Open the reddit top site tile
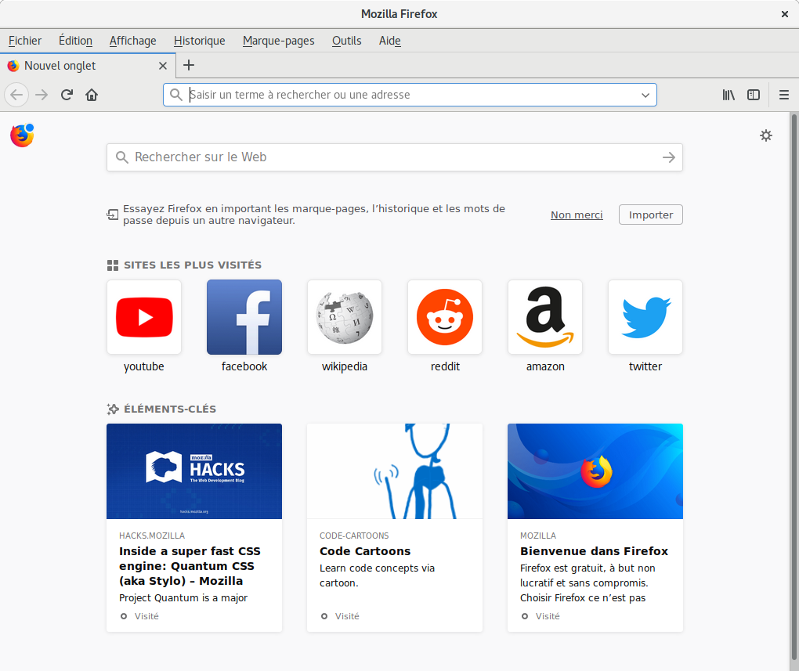Image resolution: width=799 pixels, height=671 pixels. (445, 317)
